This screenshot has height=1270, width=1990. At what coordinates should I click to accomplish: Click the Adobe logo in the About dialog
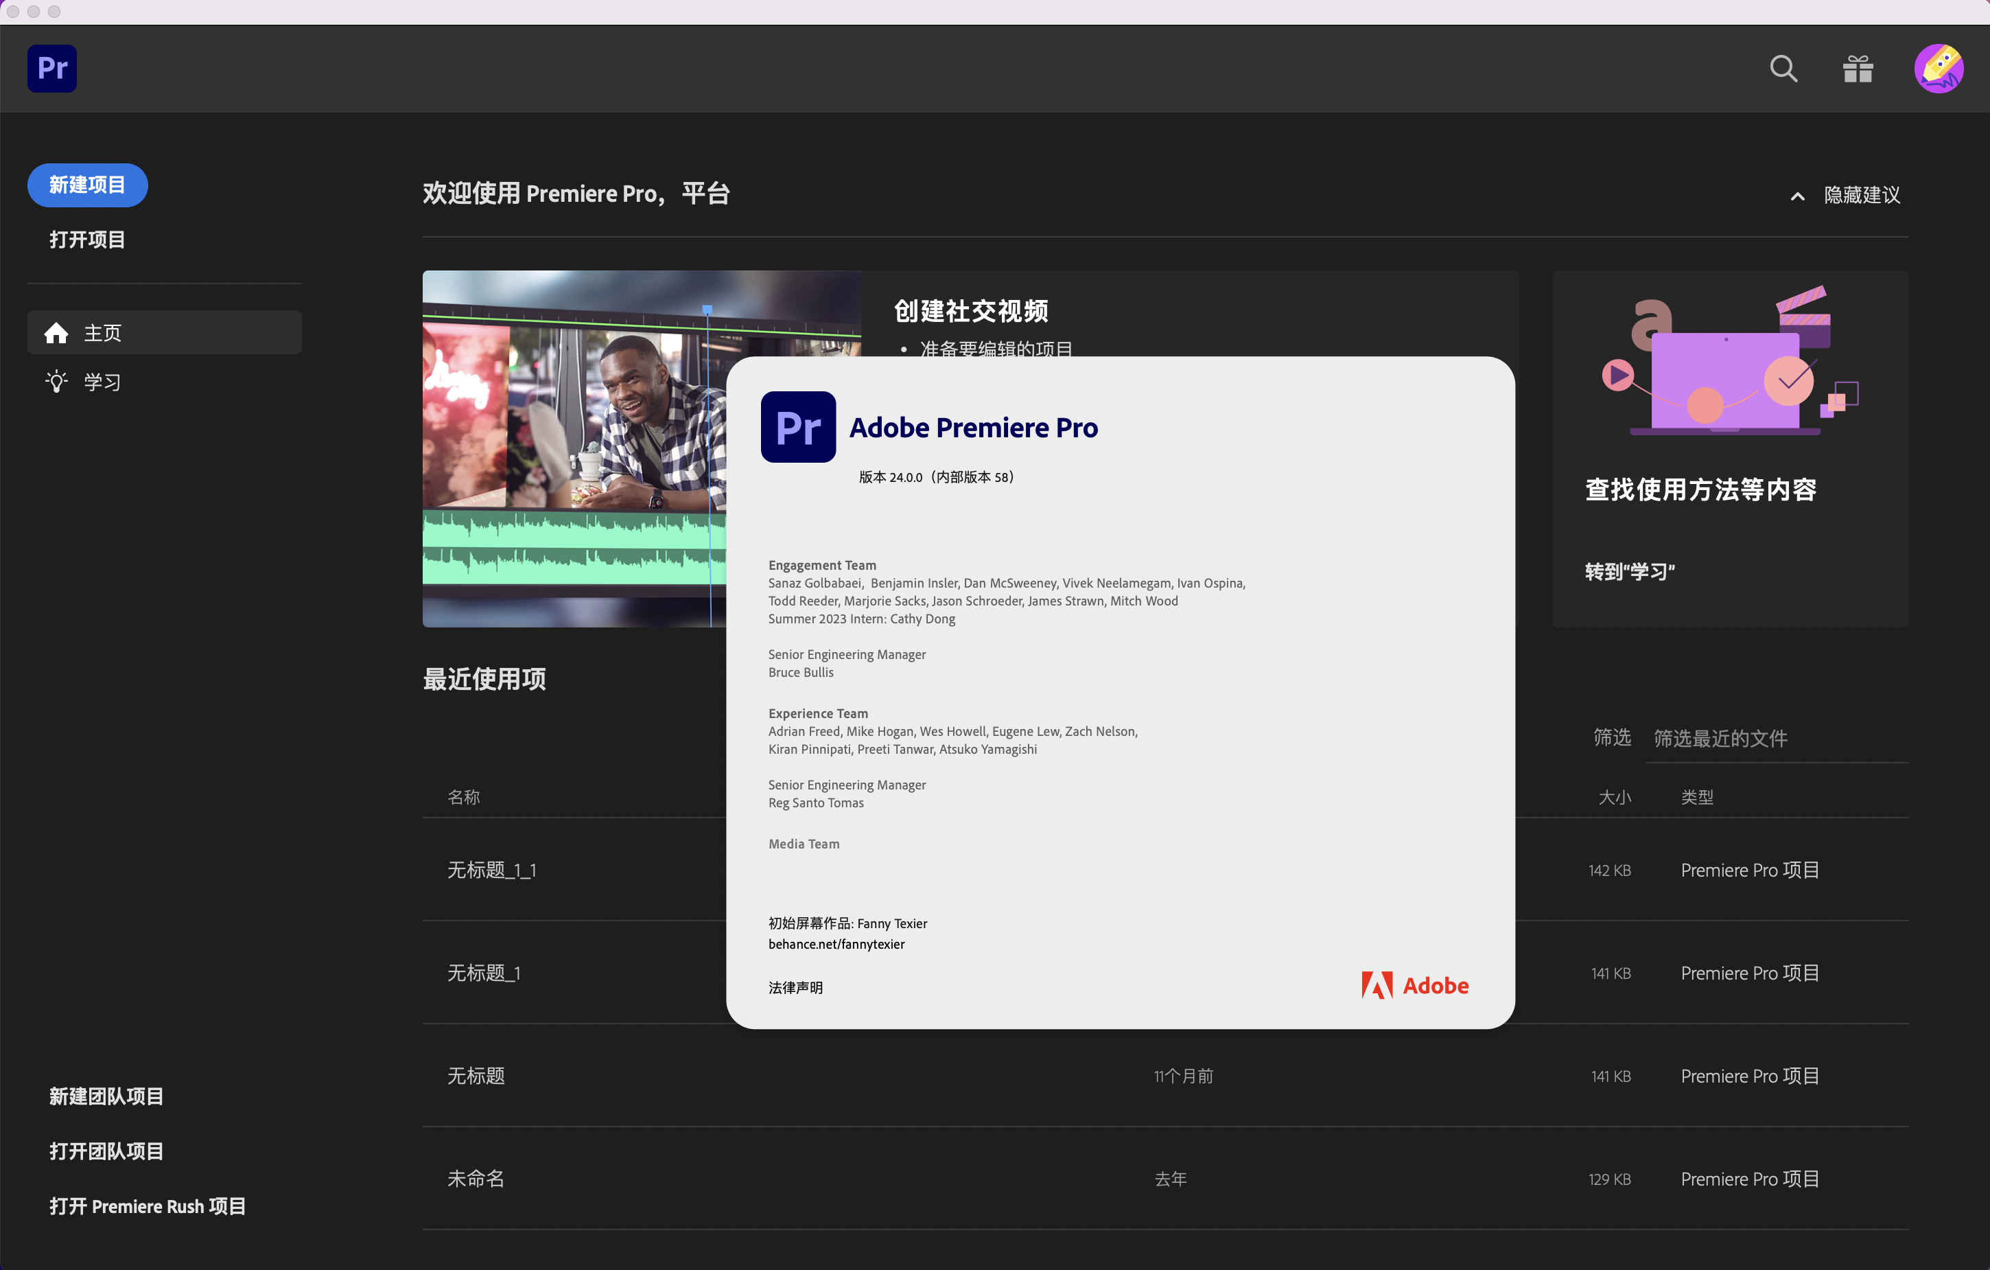point(1414,984)
